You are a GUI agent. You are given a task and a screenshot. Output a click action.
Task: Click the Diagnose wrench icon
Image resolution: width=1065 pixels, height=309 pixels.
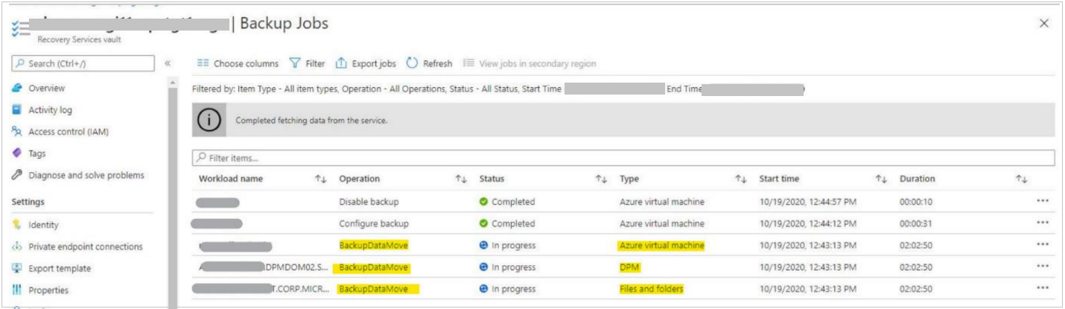(17, 176)
